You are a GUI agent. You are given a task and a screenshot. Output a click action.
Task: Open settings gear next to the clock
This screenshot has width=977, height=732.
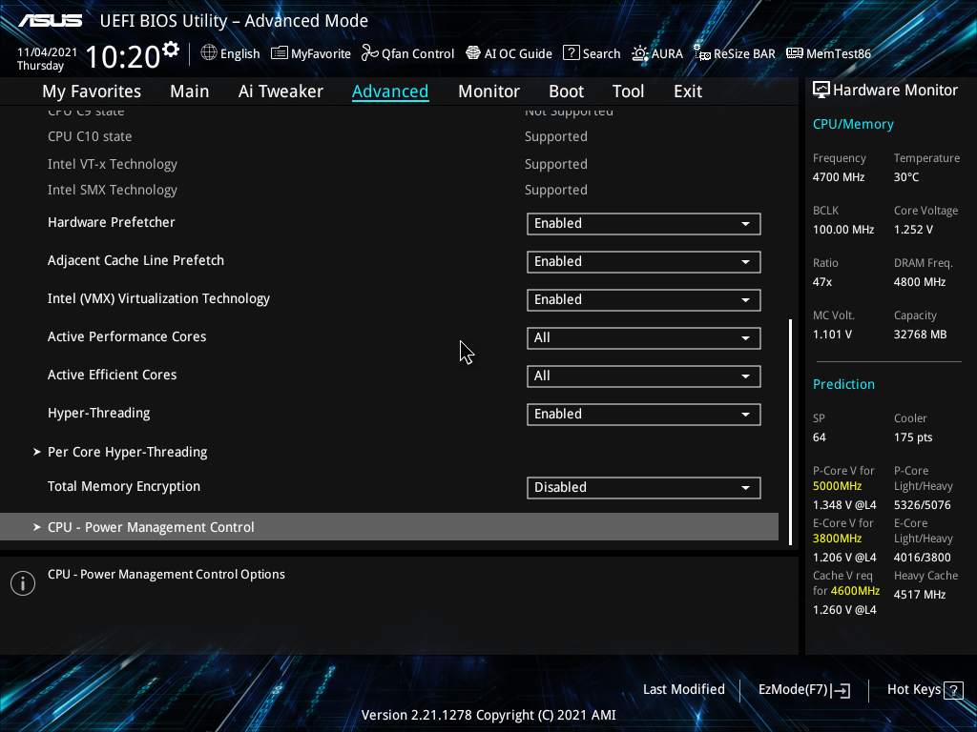pyautogui.click(x=170, y=50)
